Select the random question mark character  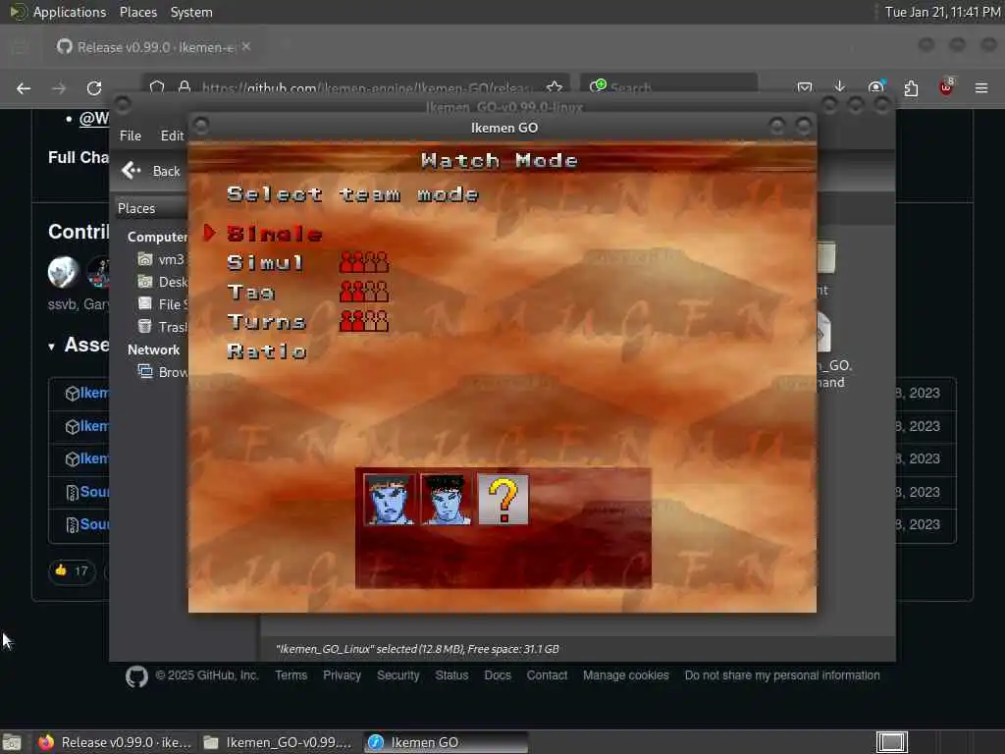click(x=503, y=500)
